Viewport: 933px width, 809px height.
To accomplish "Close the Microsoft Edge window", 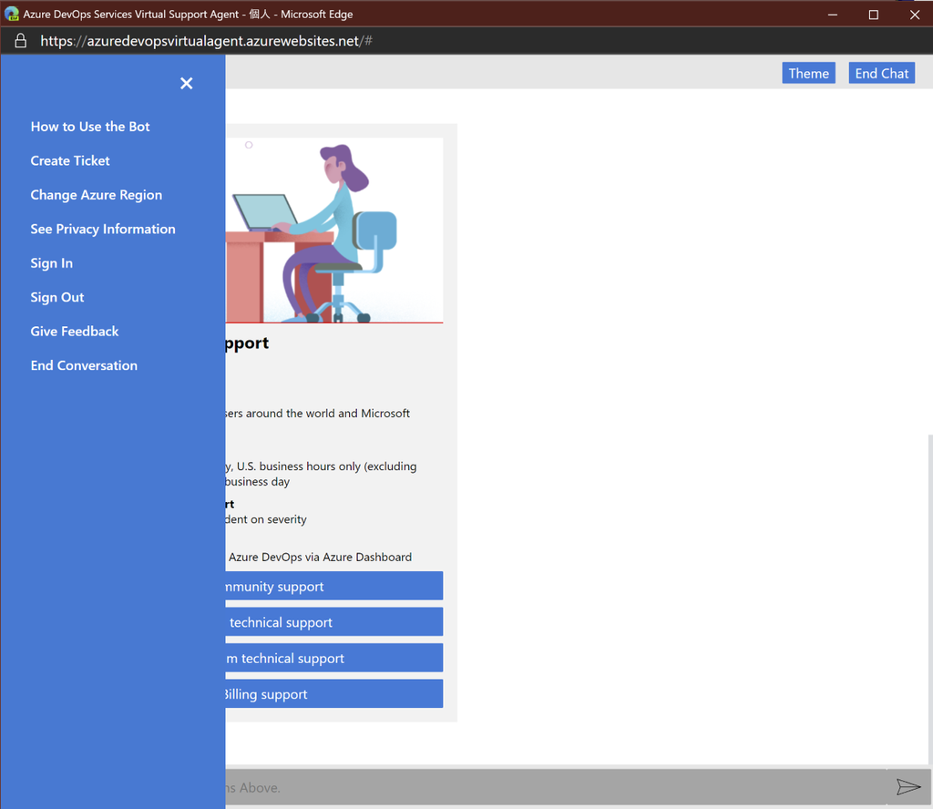I will (915, 15).
